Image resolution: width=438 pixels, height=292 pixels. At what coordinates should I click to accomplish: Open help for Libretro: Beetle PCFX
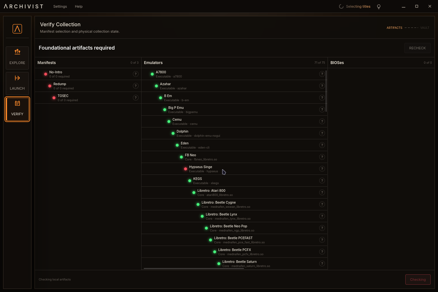pos(322,252)
